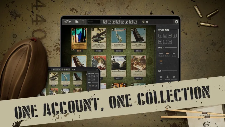Filter cards by cost 4
The width and height of the screenshot is (225, 127).
(x=122, y=22)
